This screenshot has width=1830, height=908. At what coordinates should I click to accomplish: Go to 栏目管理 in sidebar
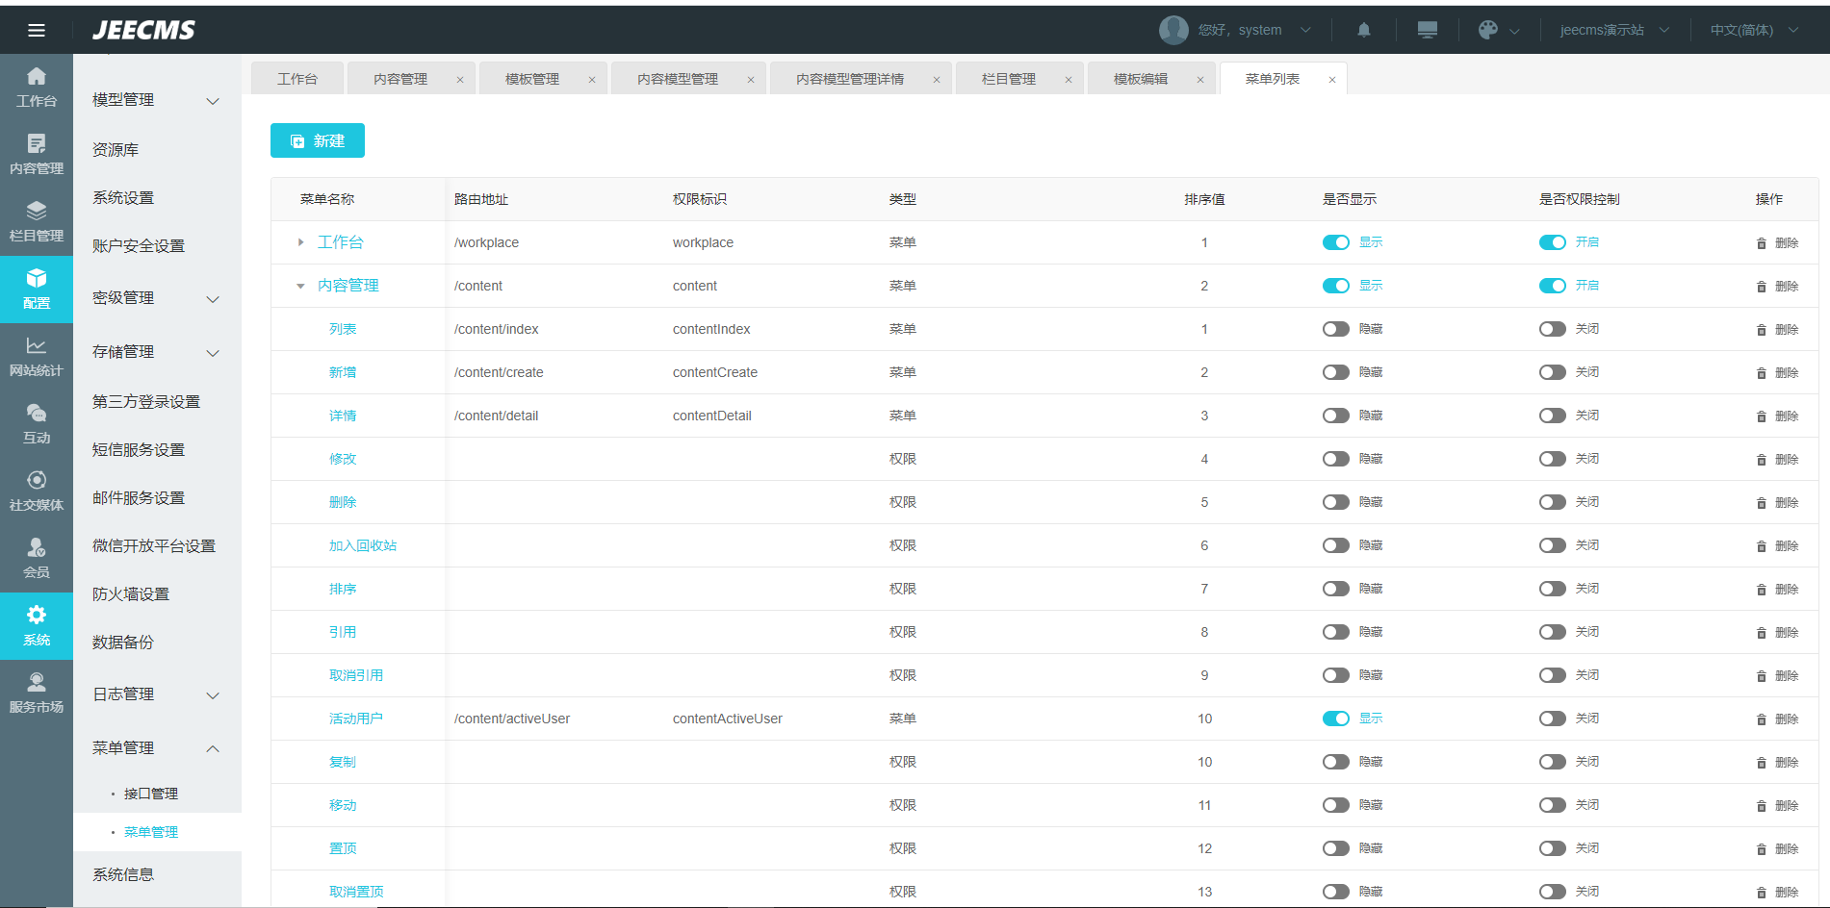pyautogui.click(x=37, y=221)
